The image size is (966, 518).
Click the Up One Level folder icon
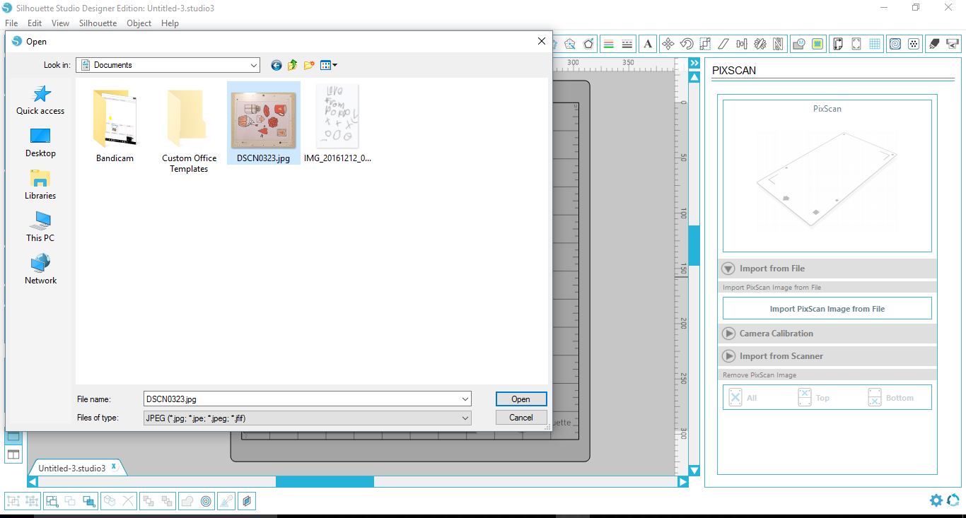292,65
